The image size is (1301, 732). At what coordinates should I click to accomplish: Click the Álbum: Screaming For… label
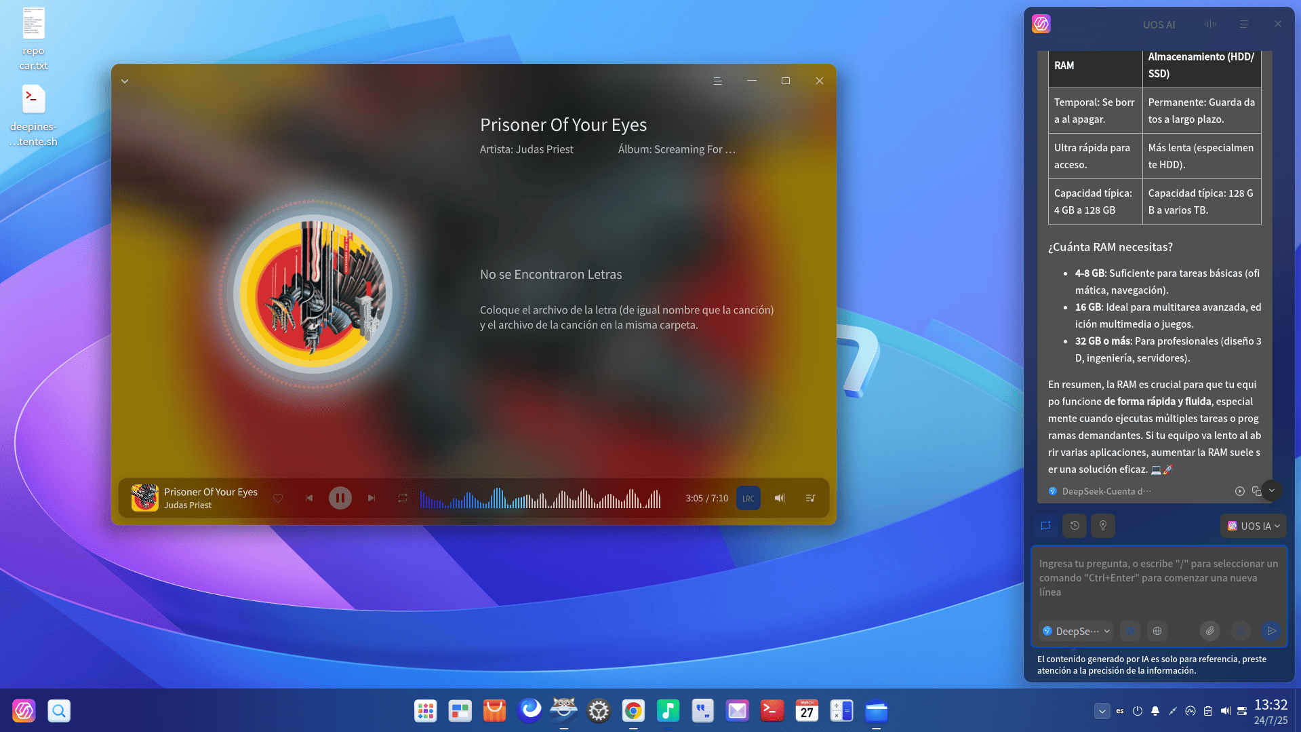pos(677,149)
